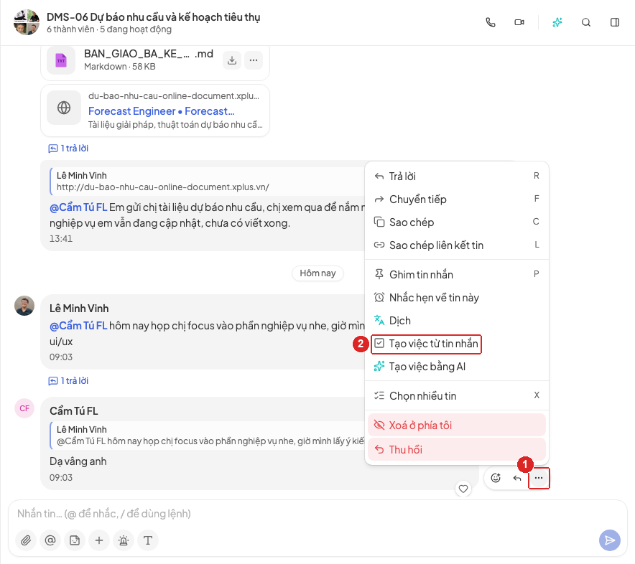Click the alarm siren icon in composer
The width and height of the screenshot is (635, 564).
click(x=124, y=540)
